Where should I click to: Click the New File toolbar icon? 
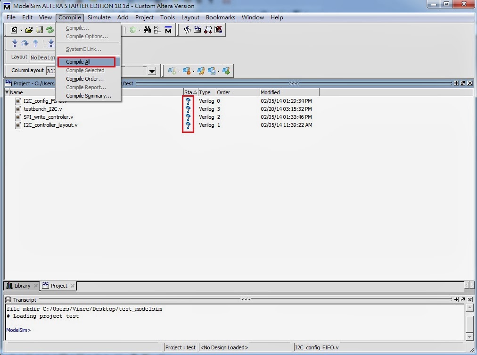pos(14,29)
